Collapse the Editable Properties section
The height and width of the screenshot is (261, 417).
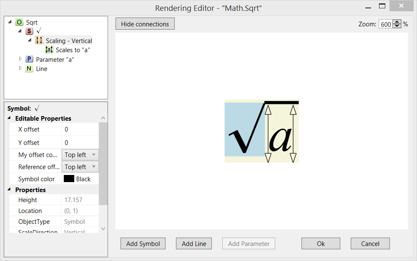pos(10,119)
